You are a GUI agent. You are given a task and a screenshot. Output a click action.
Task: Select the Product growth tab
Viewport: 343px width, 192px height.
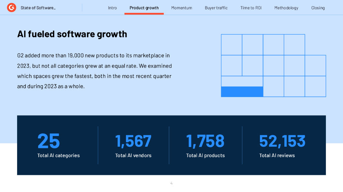(x=144, y=8)
